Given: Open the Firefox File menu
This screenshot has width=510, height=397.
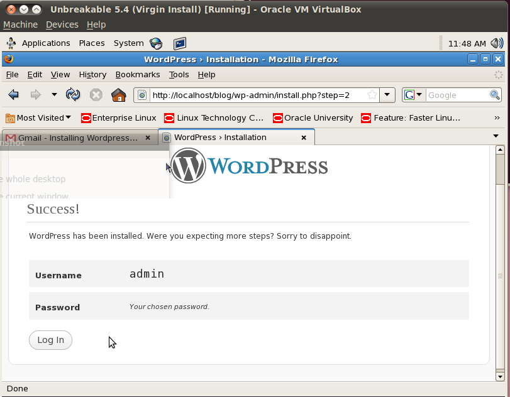Looking at the screenshot, I should 13,75.
